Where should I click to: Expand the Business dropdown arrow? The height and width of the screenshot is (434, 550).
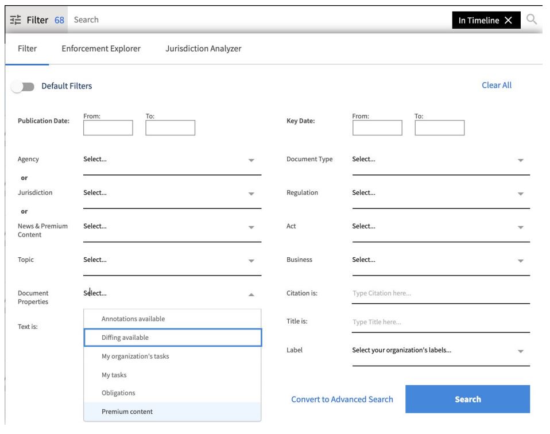(521, 261)
